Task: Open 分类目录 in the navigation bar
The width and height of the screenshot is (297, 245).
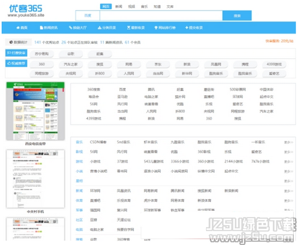Action: (107, 28)
